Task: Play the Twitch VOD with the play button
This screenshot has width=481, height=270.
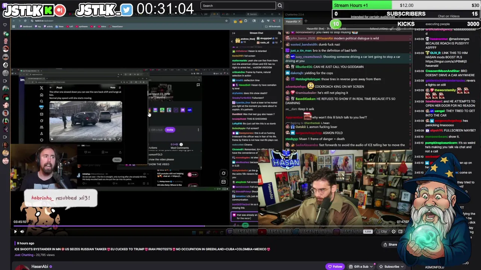Action: pyautogui.click(x=15, y=231)
